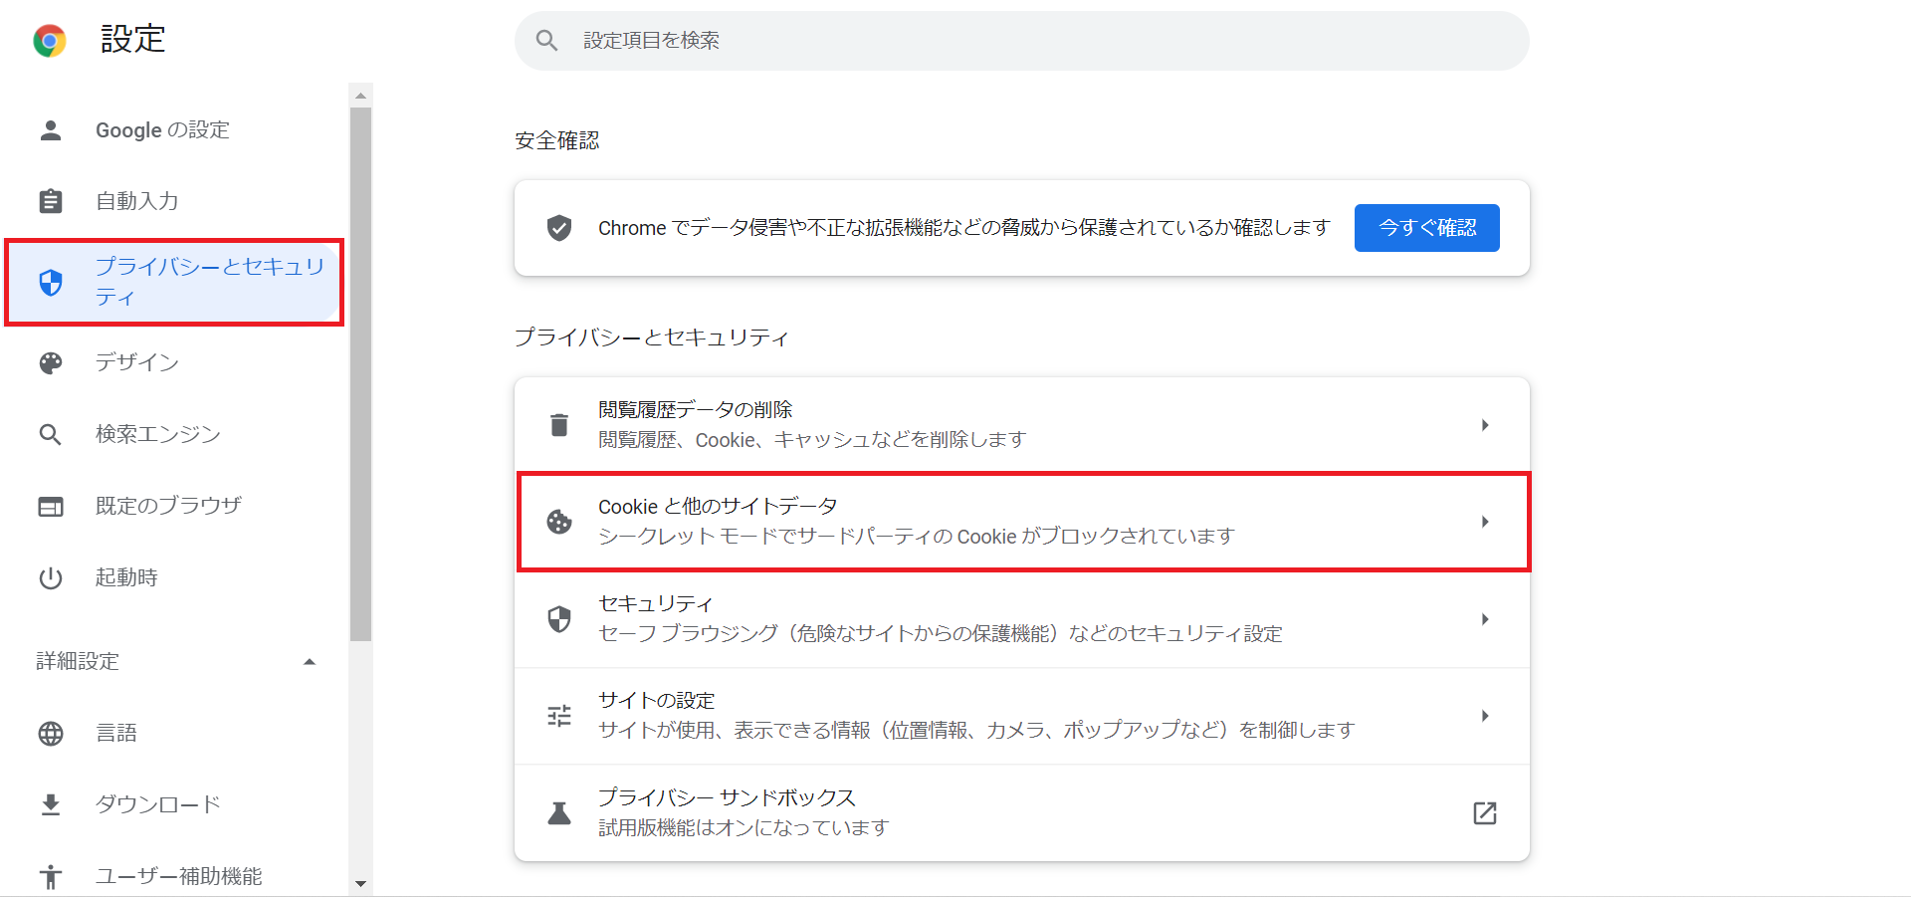Open 既定のブラウザ from sidebar
The width and height of the screenshot is (1911, 897).
click(167, 505)
